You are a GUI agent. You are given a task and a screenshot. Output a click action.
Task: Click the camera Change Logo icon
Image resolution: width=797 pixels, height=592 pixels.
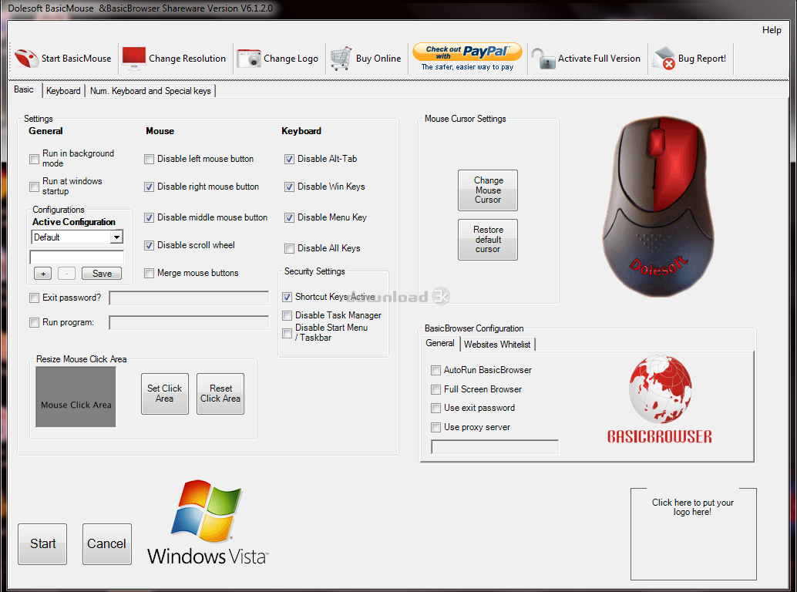click(x=249, y=59)
